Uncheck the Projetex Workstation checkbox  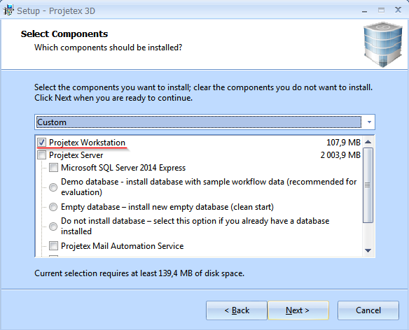[41, 143]
